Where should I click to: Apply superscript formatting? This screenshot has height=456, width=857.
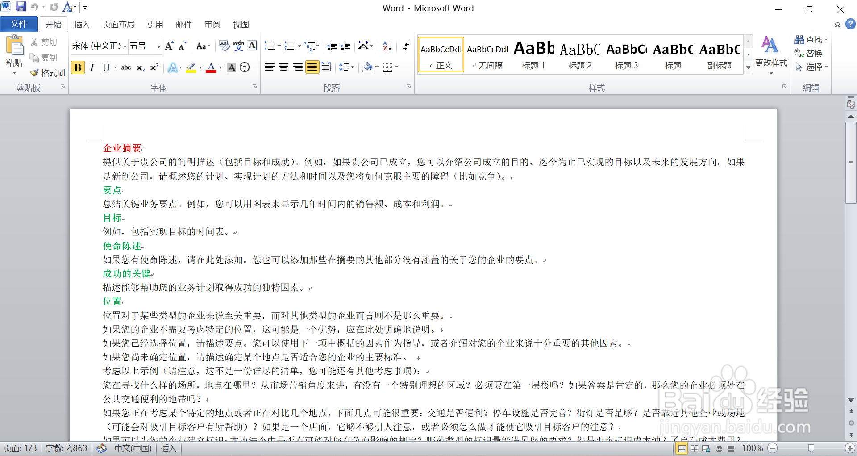coord(154,67)
